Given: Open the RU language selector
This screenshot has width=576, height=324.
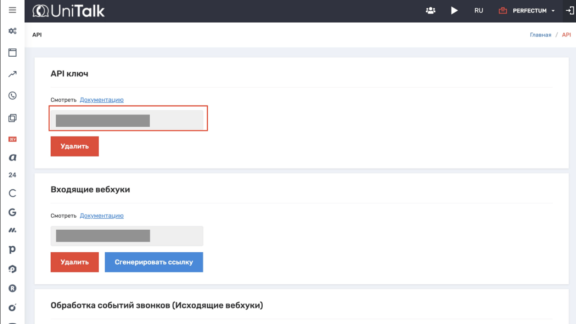Looking at the screenshot, I should (x=479, y=11).
